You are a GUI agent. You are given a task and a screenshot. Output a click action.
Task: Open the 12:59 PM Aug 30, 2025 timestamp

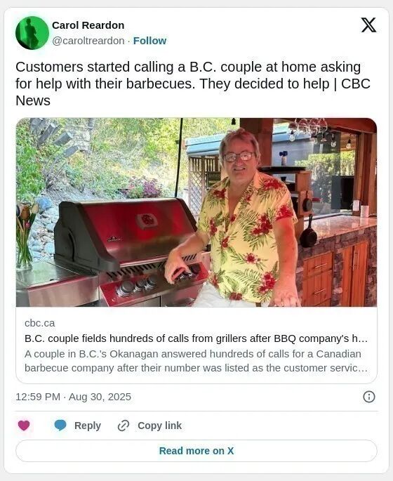click(x=73, y=397)
